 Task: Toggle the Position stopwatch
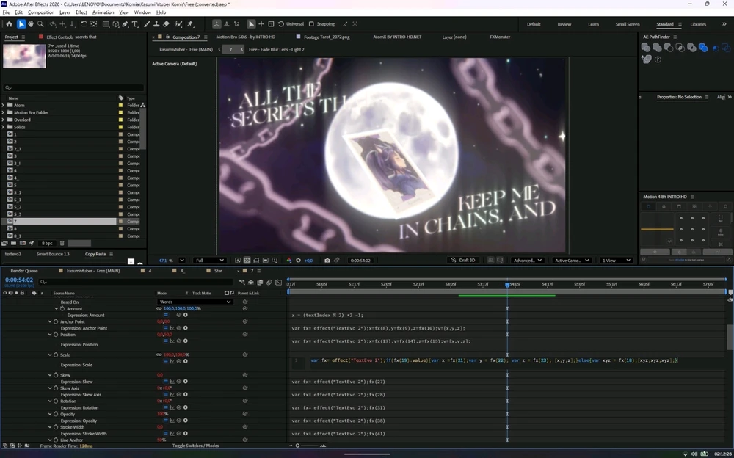56,335
